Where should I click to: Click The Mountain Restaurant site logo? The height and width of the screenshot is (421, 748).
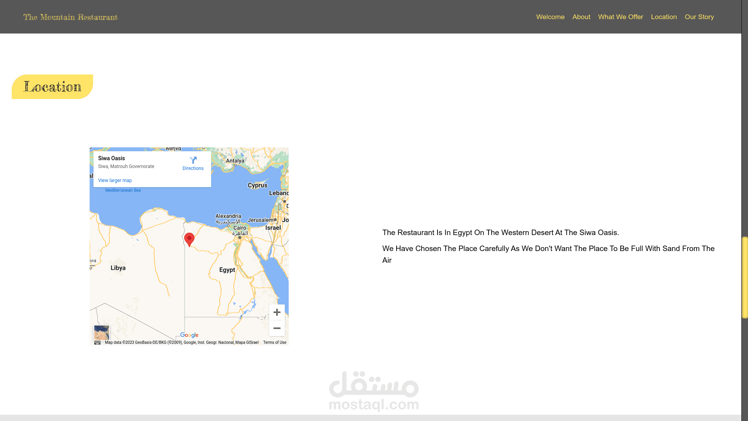pos(71,17)
